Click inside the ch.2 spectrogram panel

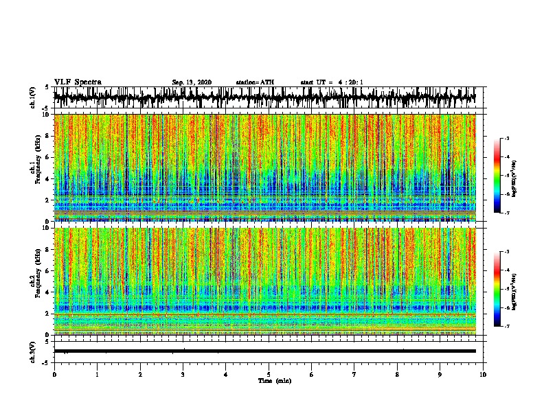click(x=264, y=281)
